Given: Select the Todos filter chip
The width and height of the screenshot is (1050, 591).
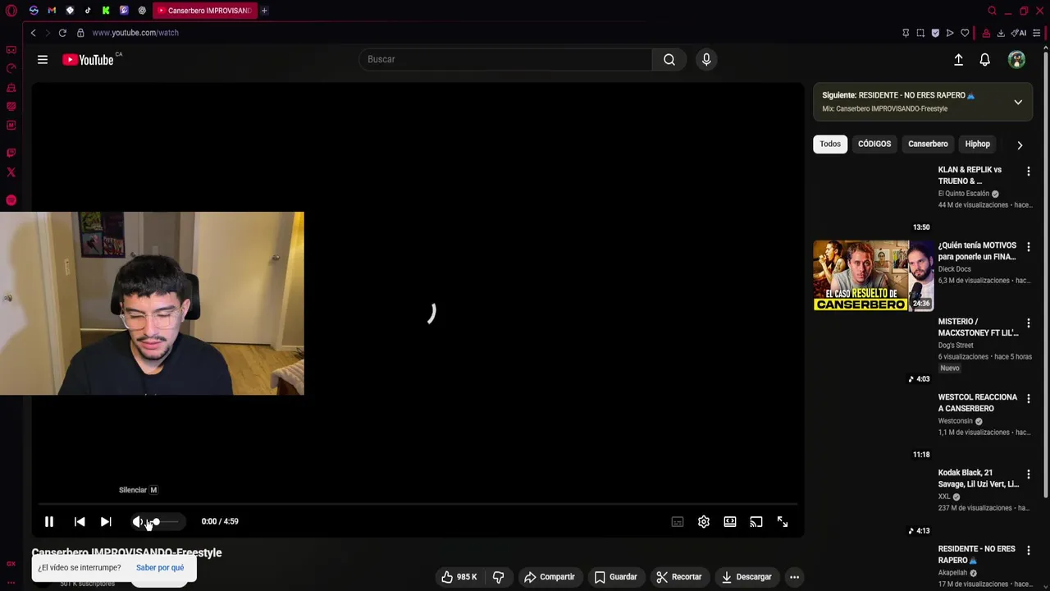Looking at the screenshot, I should coord(830,144).
